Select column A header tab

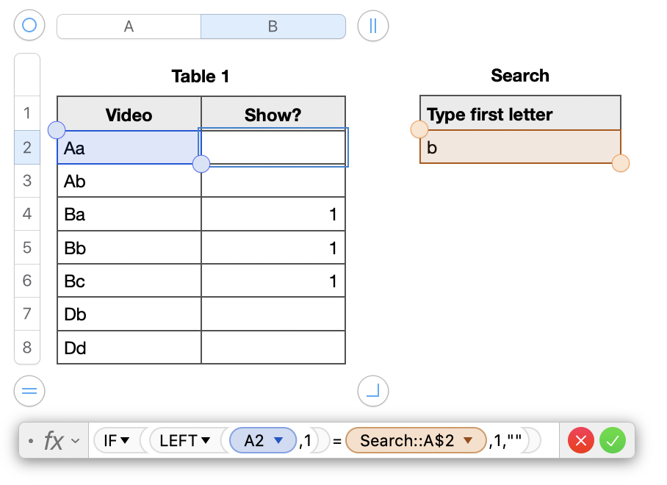[129, 26]
